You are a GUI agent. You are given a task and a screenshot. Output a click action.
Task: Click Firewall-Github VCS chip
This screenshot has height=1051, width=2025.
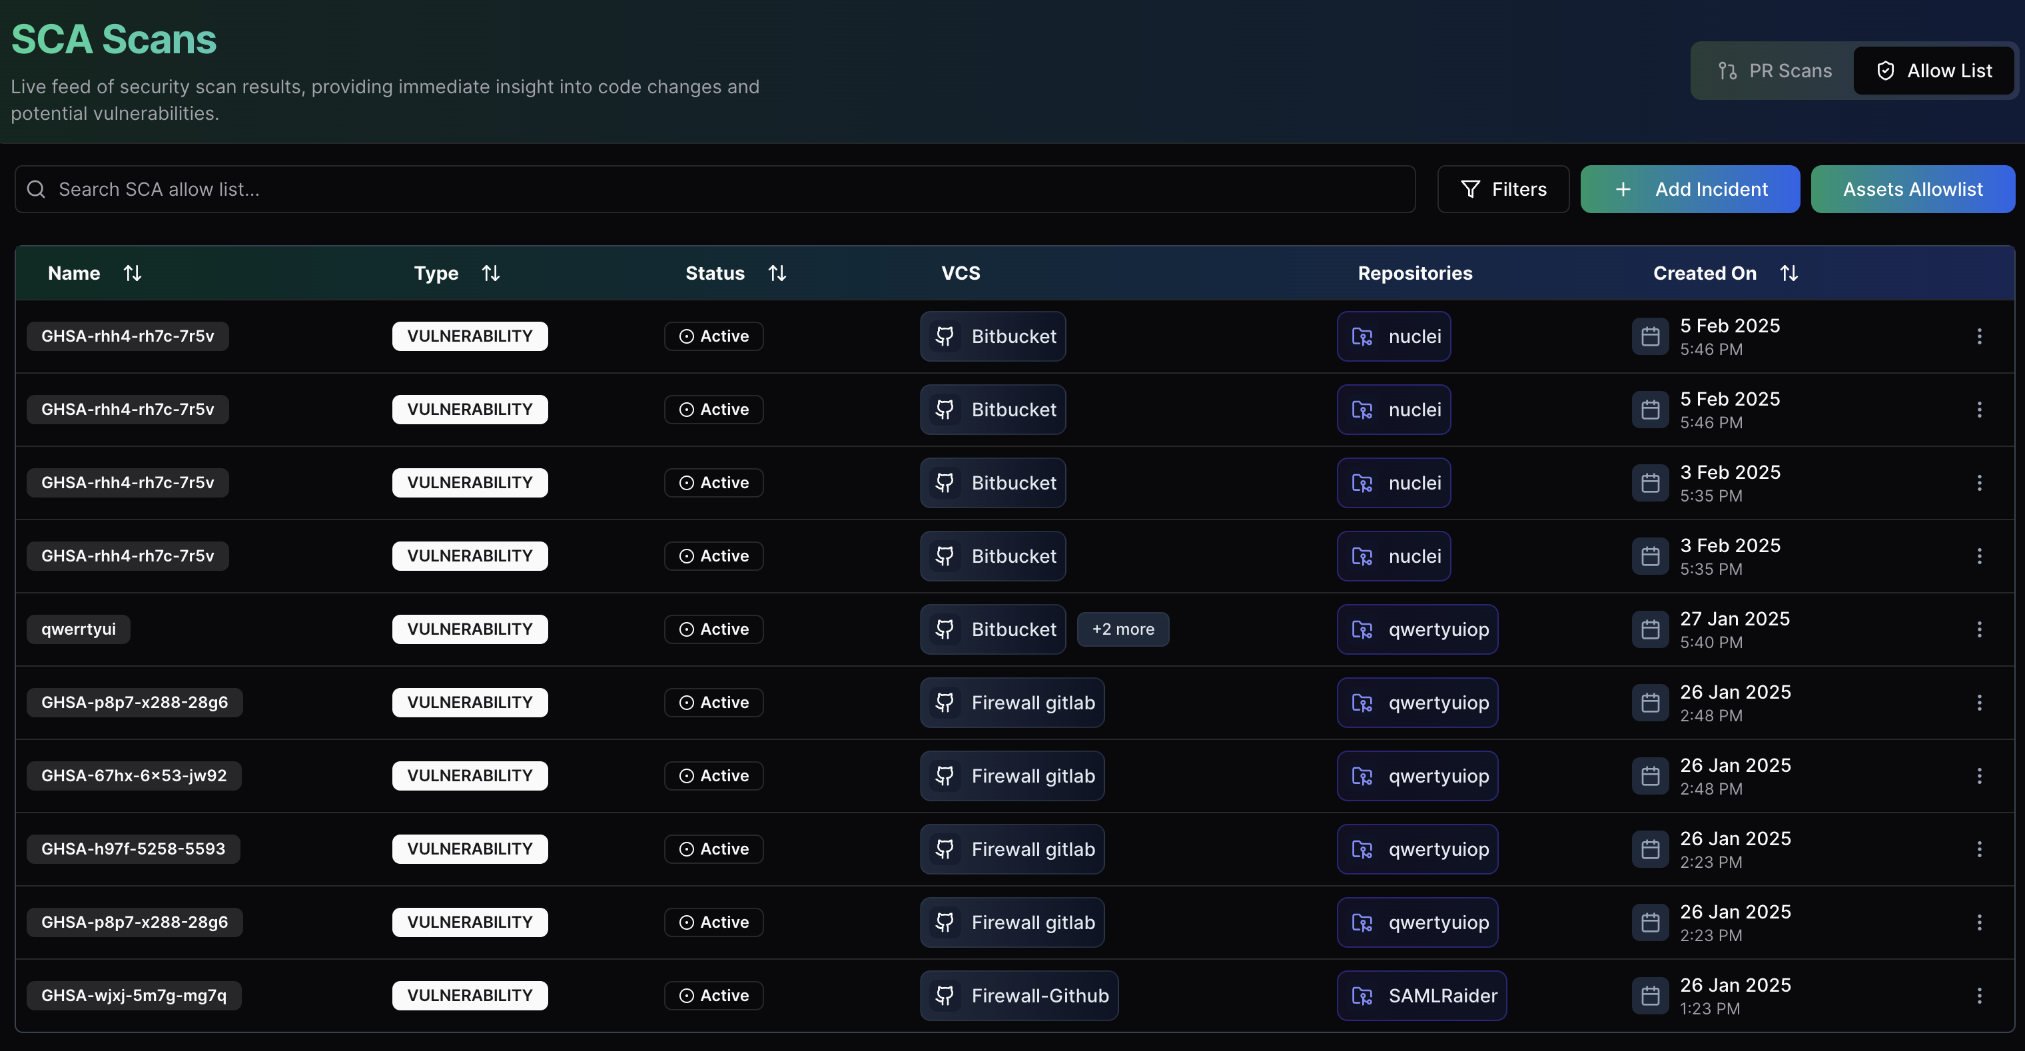click(x=1018, y=995)
